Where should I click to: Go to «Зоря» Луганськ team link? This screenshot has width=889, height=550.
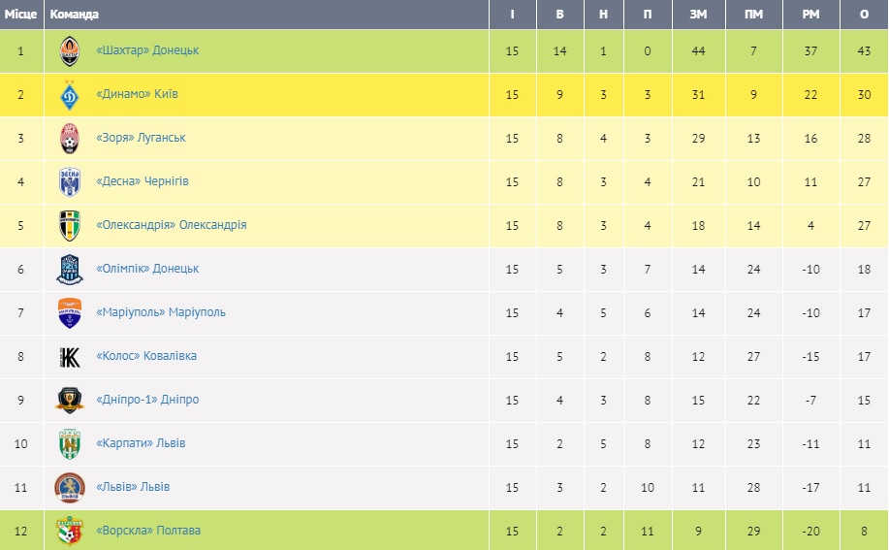click(x=141, y=138)
